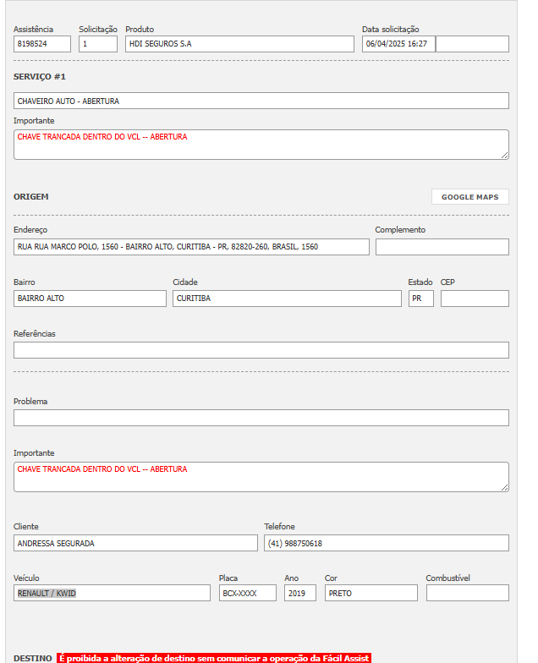Focus the empty CEP field
Viewport: 538px width, 663px height.
475,299
